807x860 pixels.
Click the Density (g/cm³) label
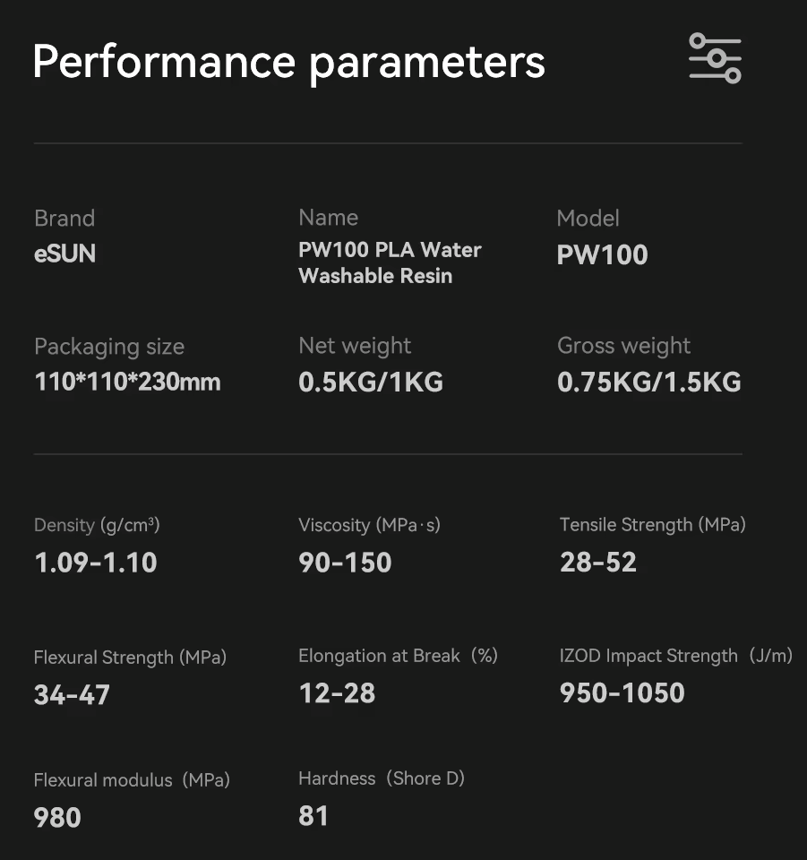point(97,525)
